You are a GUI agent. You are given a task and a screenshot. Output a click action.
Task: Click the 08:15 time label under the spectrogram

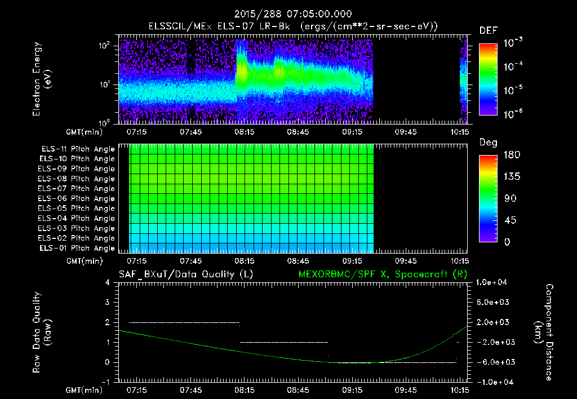245,131
